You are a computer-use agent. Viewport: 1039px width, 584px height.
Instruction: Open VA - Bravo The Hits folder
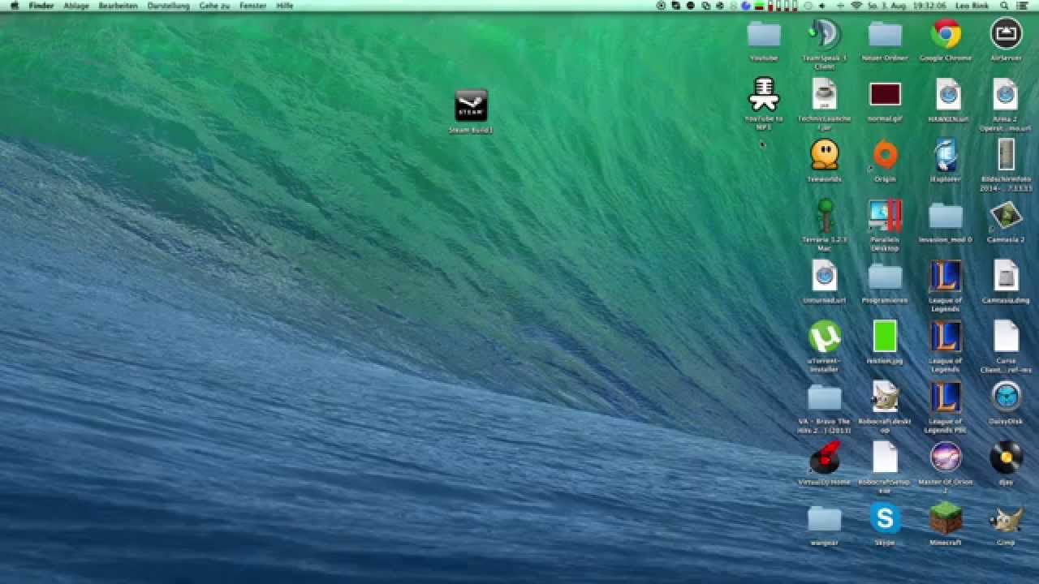point(824,397)
